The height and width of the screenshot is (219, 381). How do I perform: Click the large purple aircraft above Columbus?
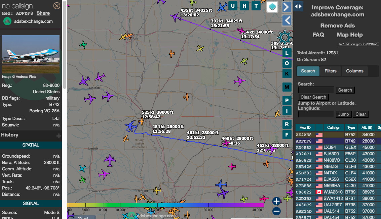110,160
